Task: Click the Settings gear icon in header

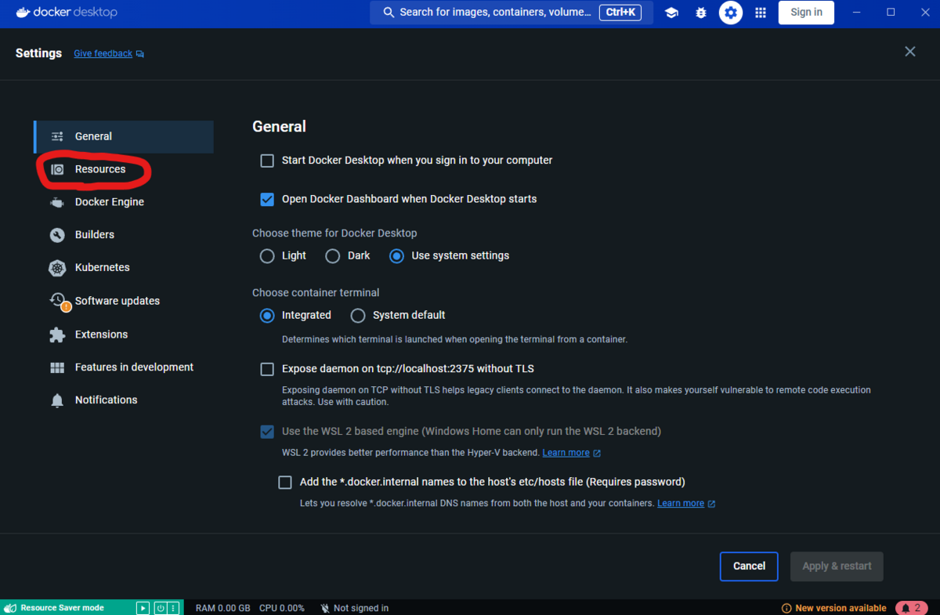Action: [731, 13]
